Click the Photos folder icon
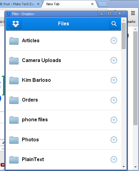The height and width of the screenshot is (171, 139). pos(14,140)
